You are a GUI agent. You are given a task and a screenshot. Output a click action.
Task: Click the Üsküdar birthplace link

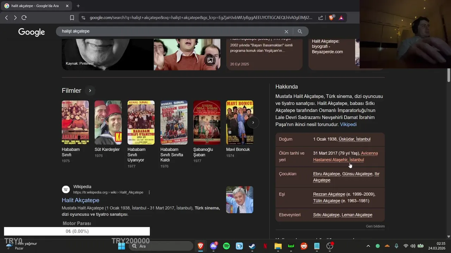pos(346,139)
